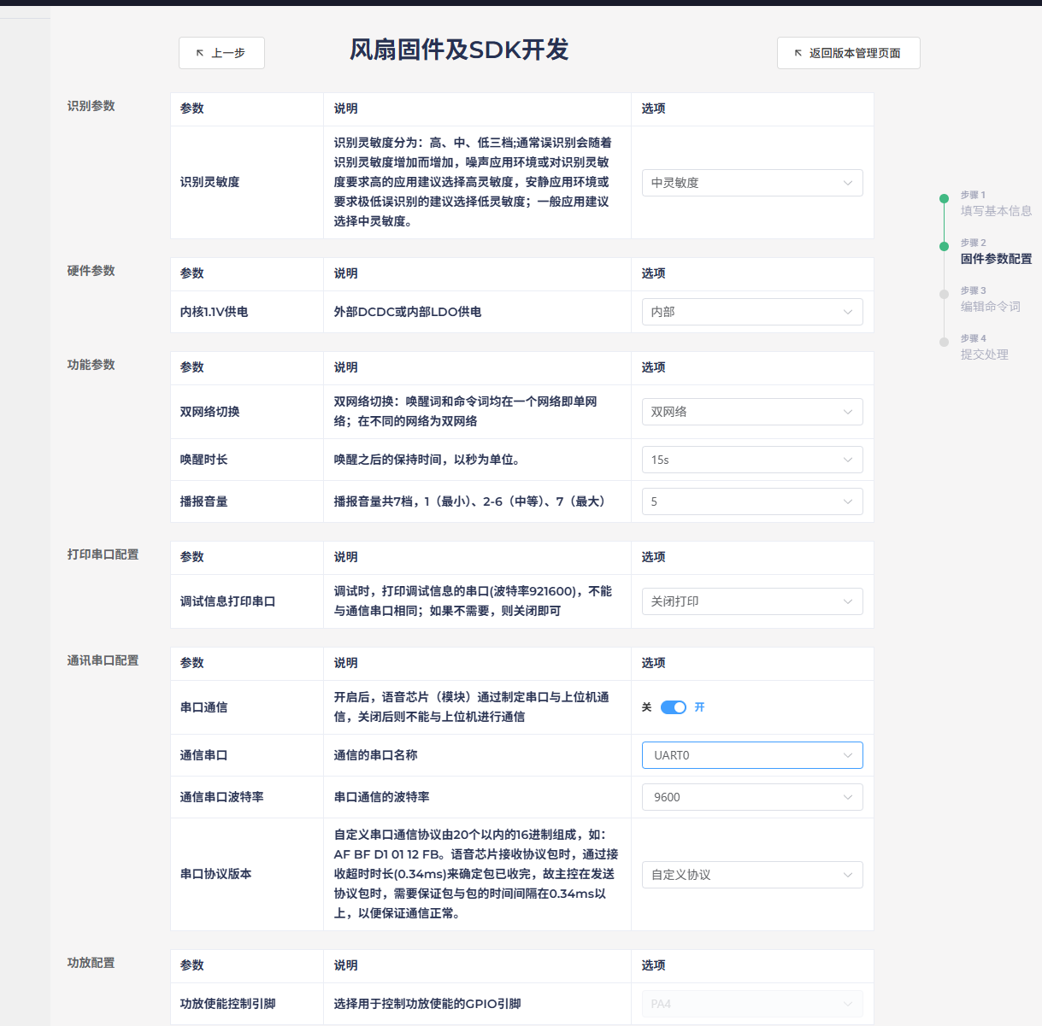Image resolution: width=1042 pixels, height=1026 pixels.
Task: Go to step 填写基本信息
Action: (995, 211)
